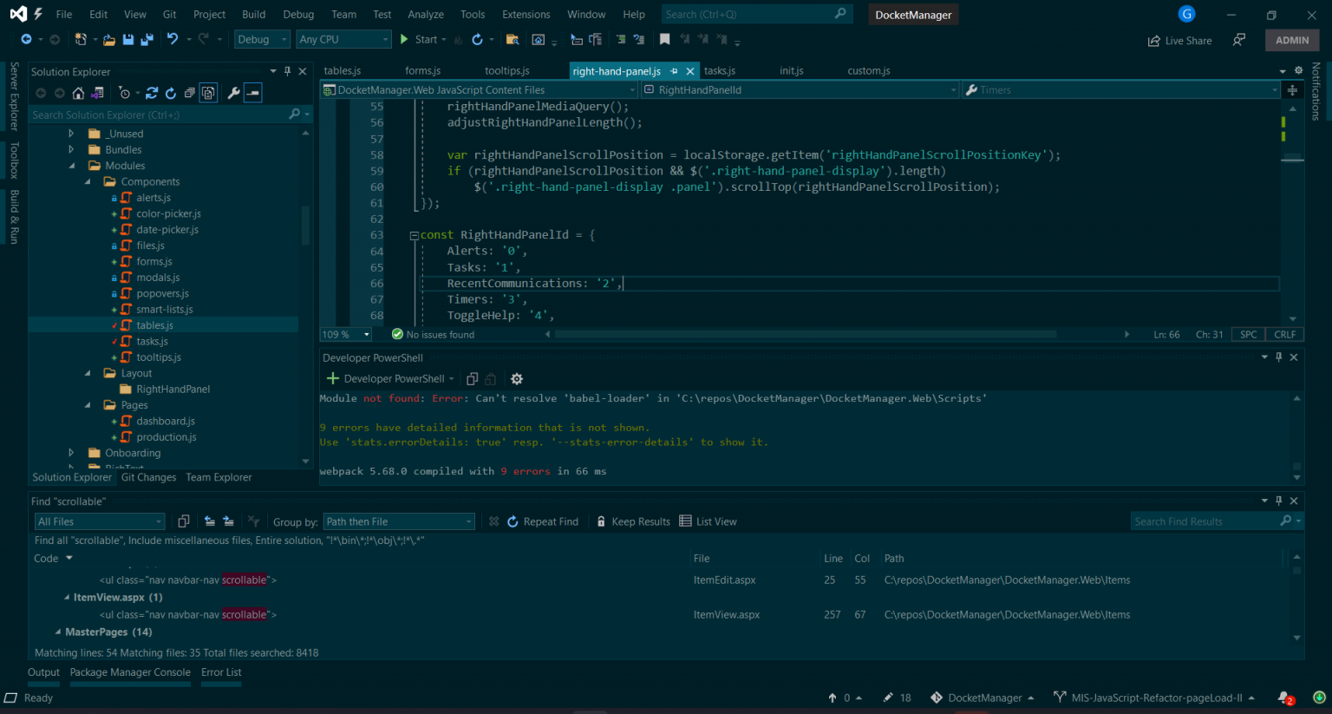The height and width of the screenshot is (714, 1332).
Task: Open Solution Explorer Properties wrench icon
Action: pyautogui.click(x=234, y=94)
